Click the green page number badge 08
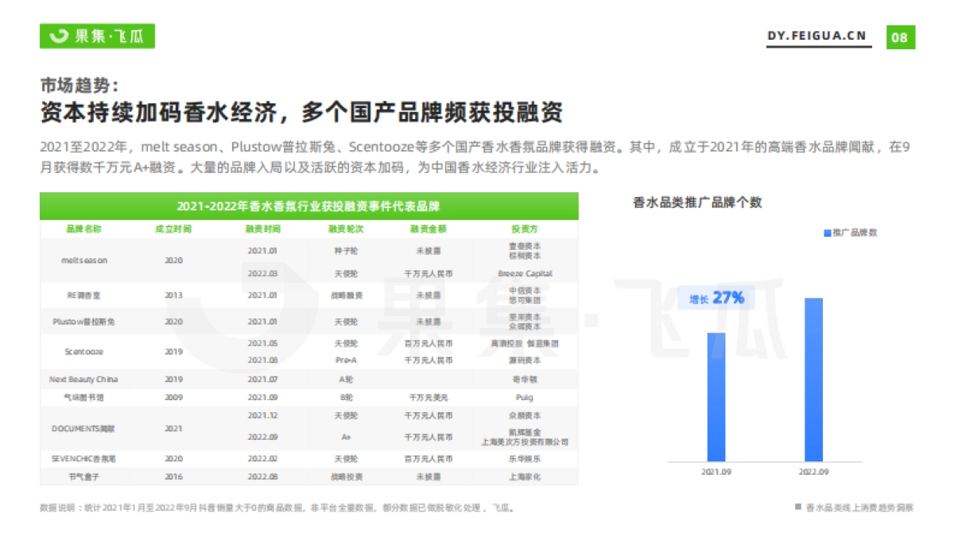 pos(900,36)
